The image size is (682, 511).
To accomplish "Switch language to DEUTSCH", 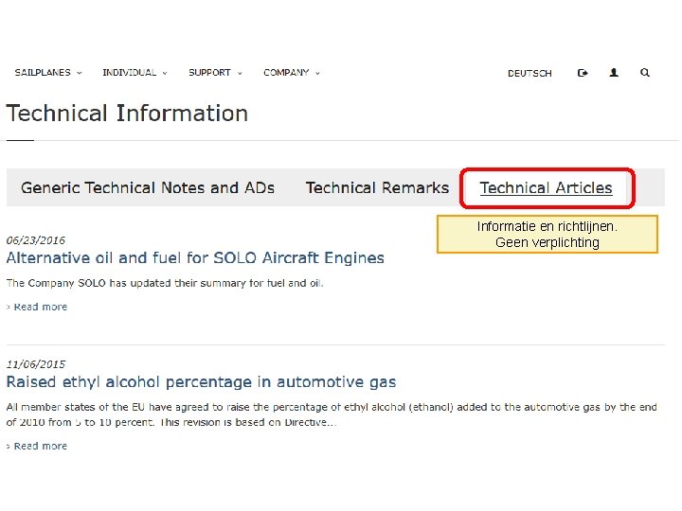I will tap(529, 73).
